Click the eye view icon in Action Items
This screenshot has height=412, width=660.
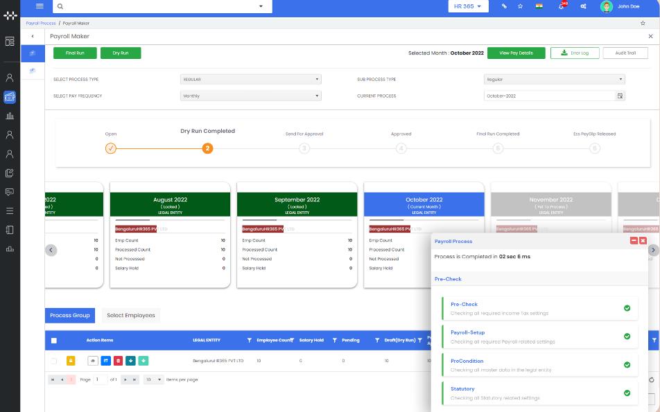(93, 361)
